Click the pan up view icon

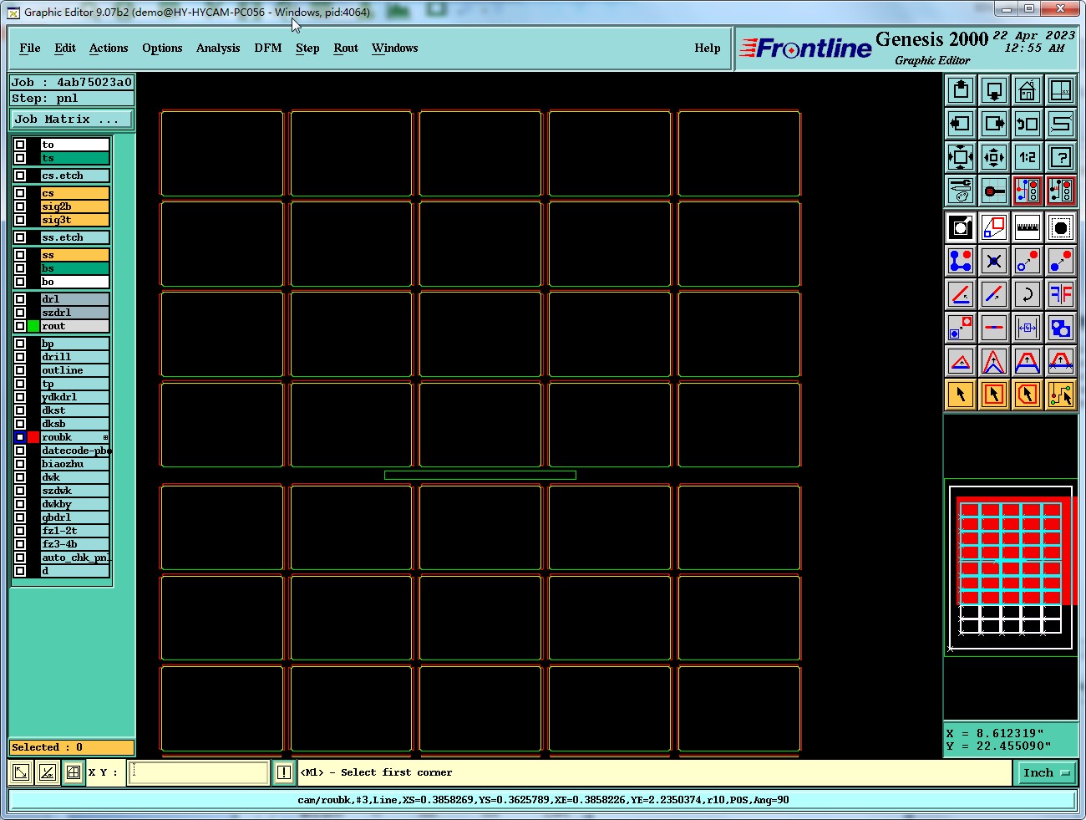coord(961,90)
